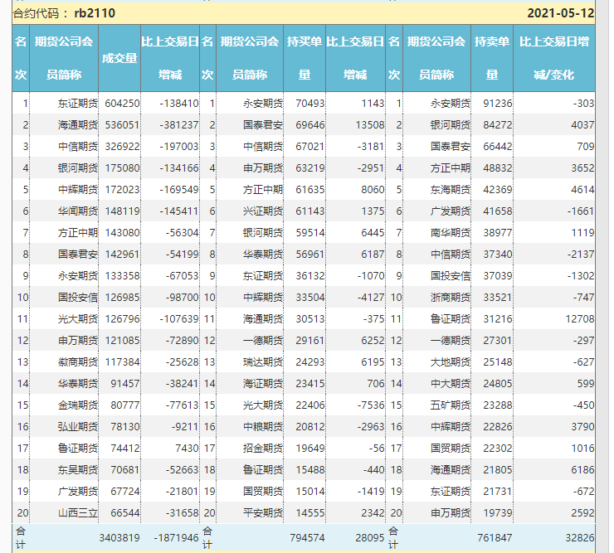Select long position value 70493

(x=310, y=104)
